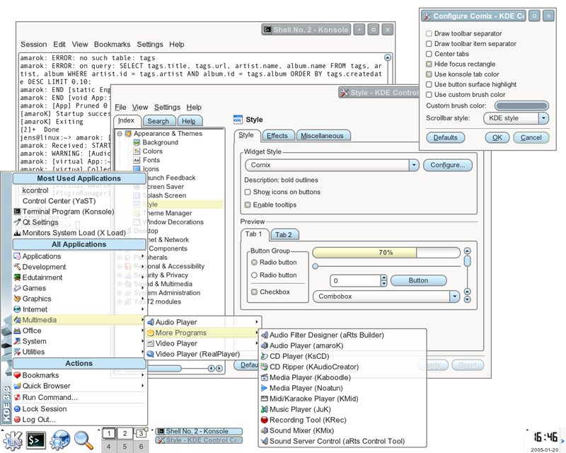566x453 pixels.
Task: Click the Configure... button
Action: 448,165
